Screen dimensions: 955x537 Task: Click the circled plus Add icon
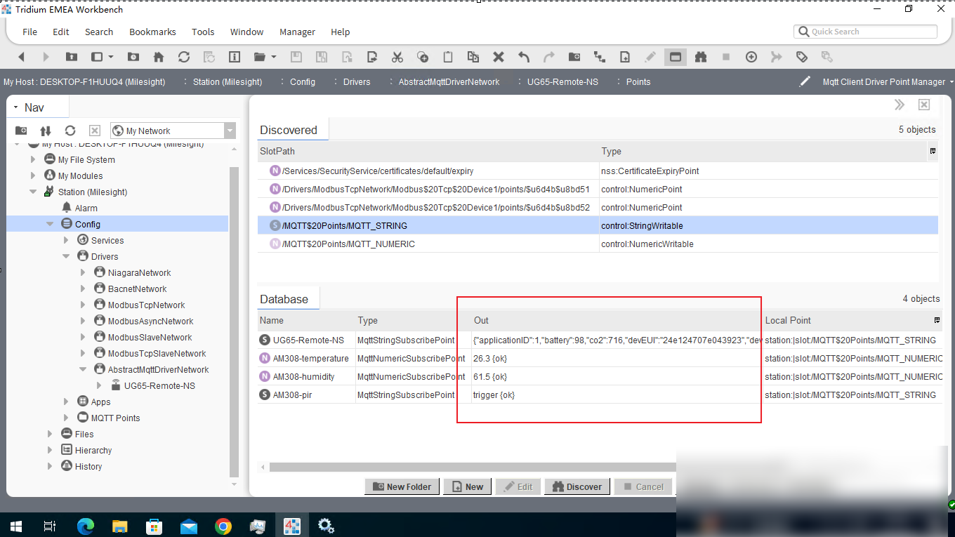[x=751, y=57]
